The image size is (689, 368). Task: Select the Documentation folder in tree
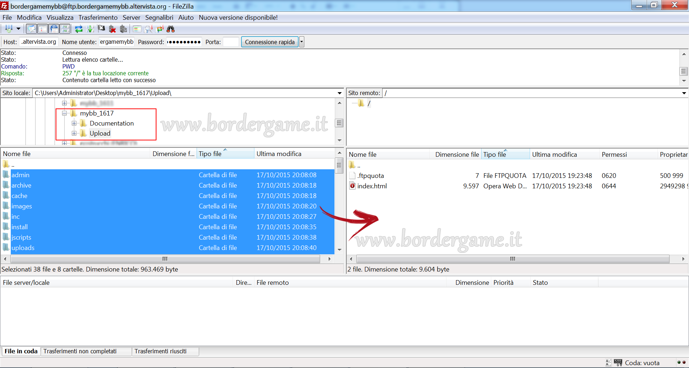click(x=112, y=123)
